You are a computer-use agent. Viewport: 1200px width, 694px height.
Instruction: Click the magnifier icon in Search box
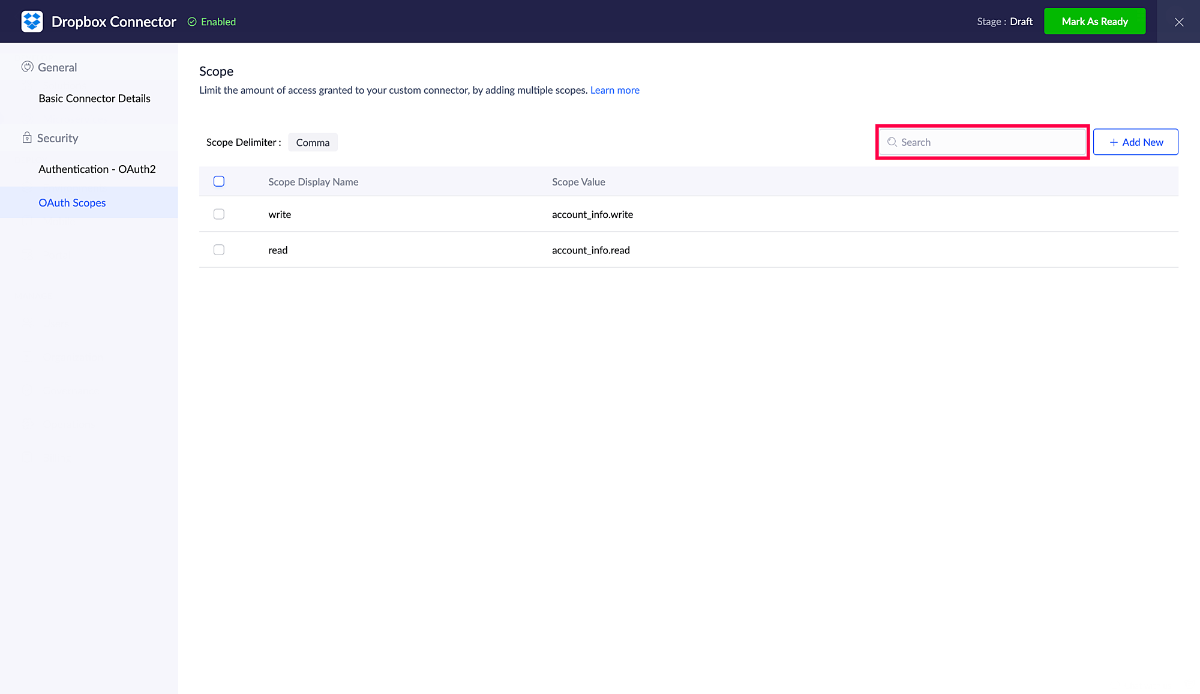[892, 142]
